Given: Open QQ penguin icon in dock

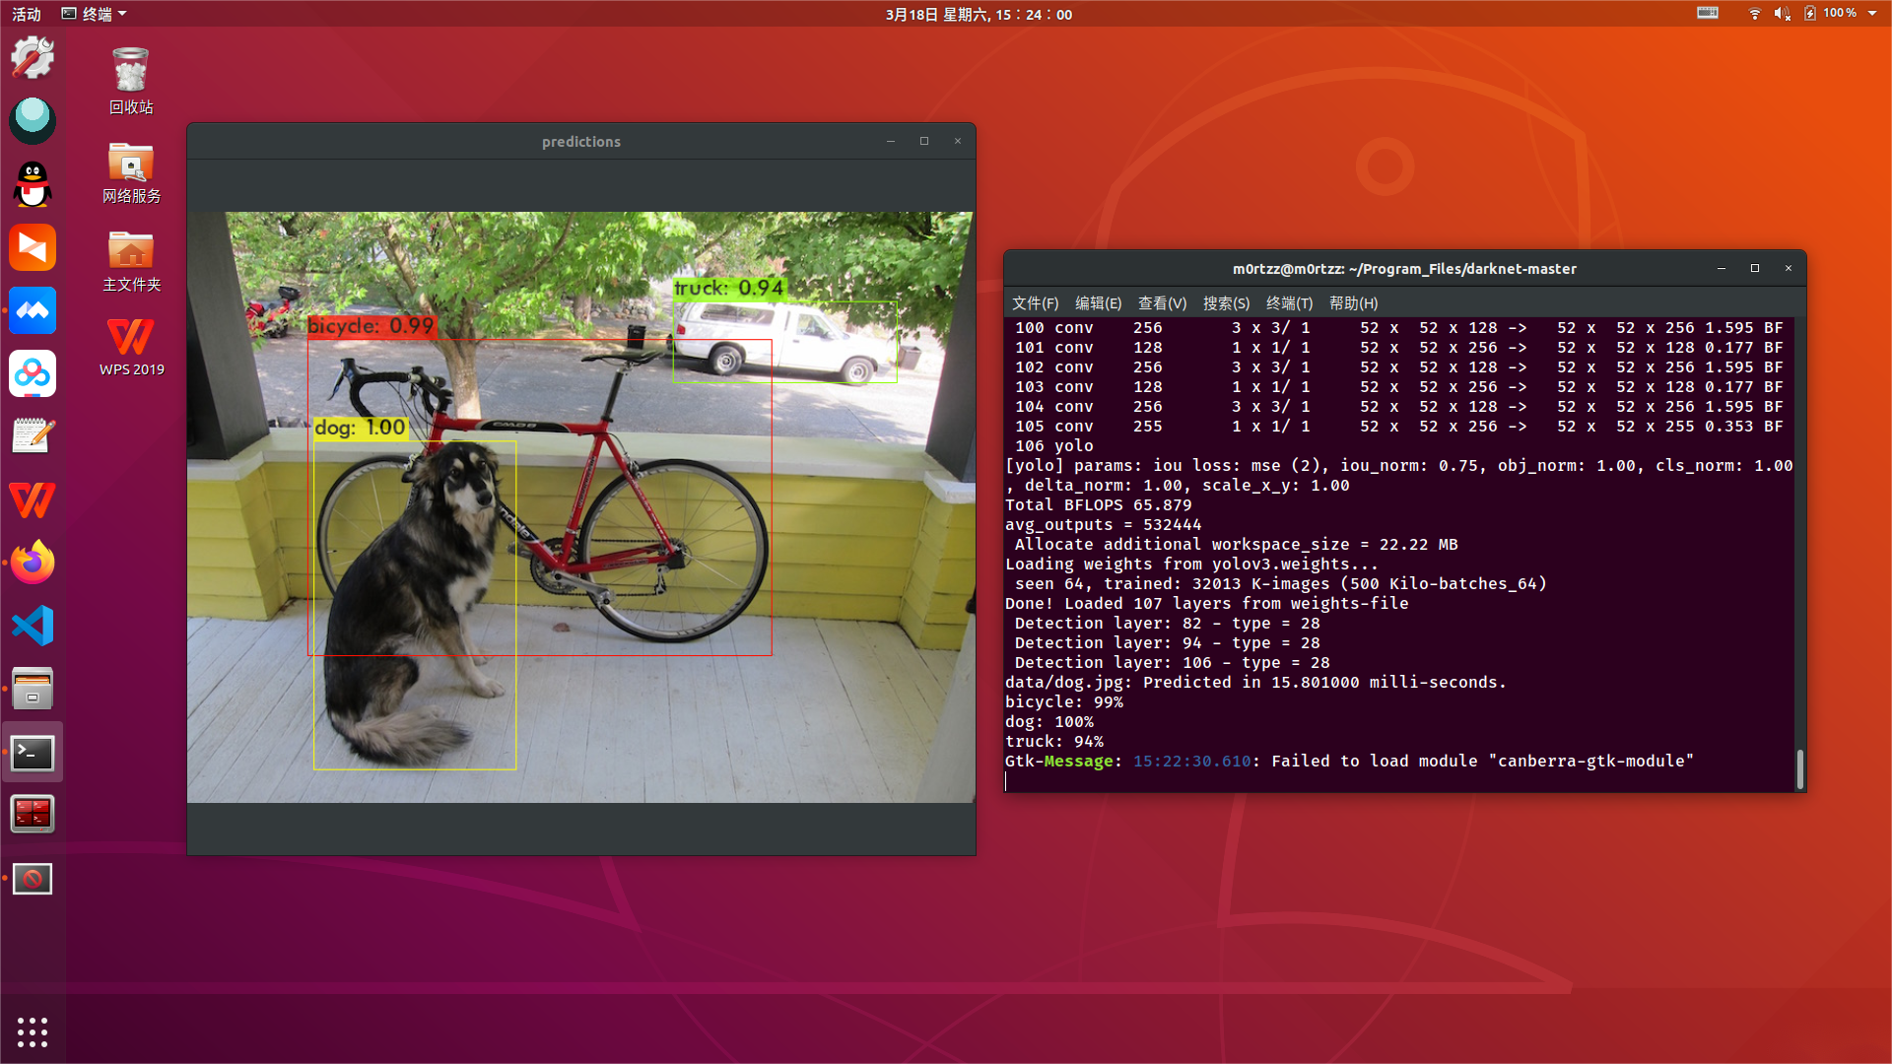Looking at the screenshot, I should (33, 184).
